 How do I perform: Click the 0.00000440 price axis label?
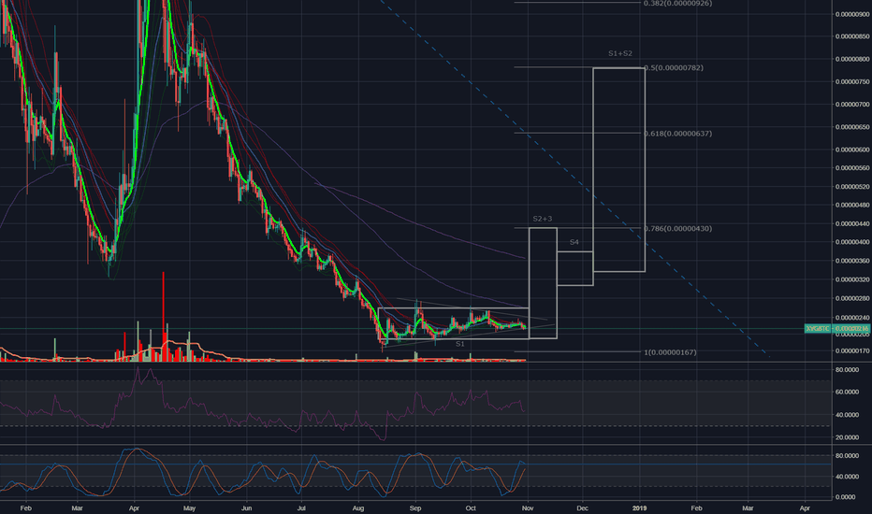pos(852,224)
